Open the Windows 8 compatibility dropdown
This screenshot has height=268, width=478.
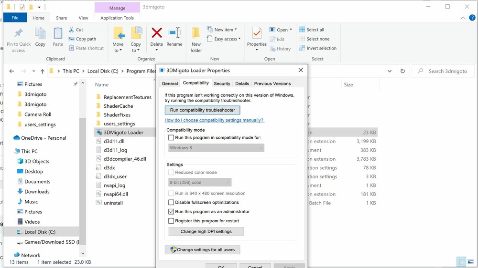point(217,148)
